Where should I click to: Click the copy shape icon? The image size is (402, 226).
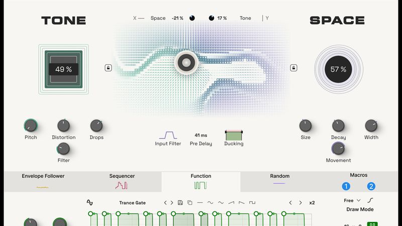tap(190, 203)
